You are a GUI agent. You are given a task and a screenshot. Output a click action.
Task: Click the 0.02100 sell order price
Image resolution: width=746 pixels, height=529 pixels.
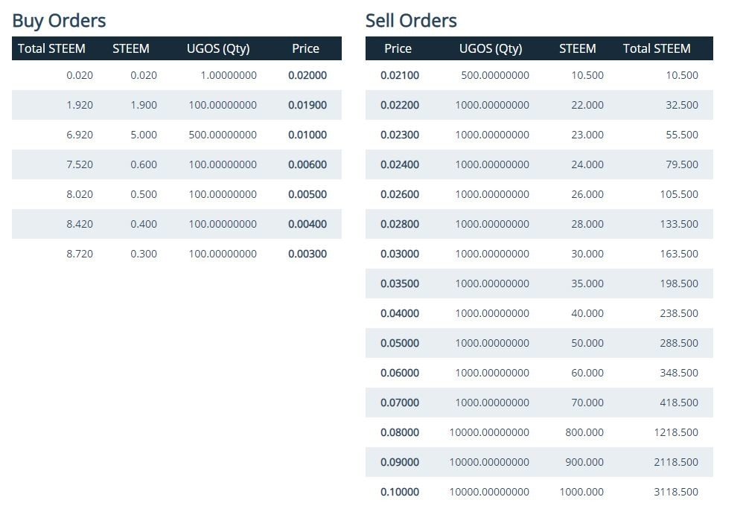tap(400, 75)
